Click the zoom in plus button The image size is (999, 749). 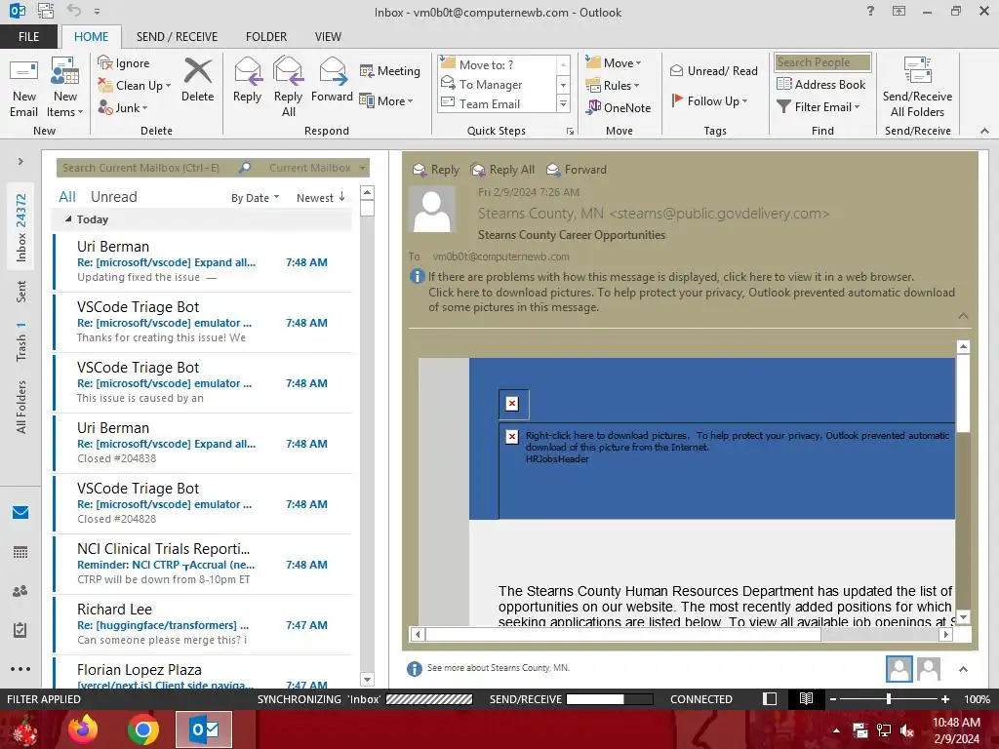coord(945,698)
